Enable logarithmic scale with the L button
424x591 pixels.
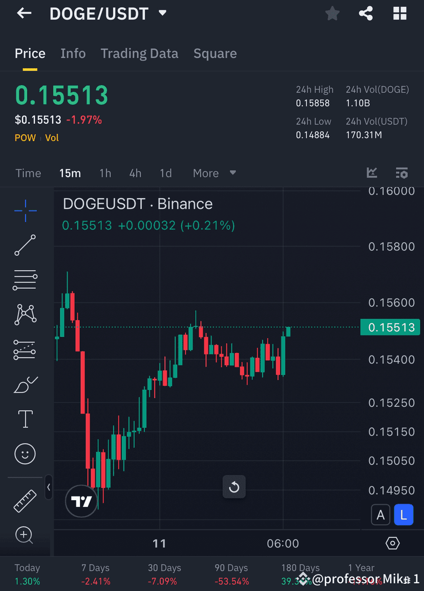pyautogui.click(x=404, y=515)
